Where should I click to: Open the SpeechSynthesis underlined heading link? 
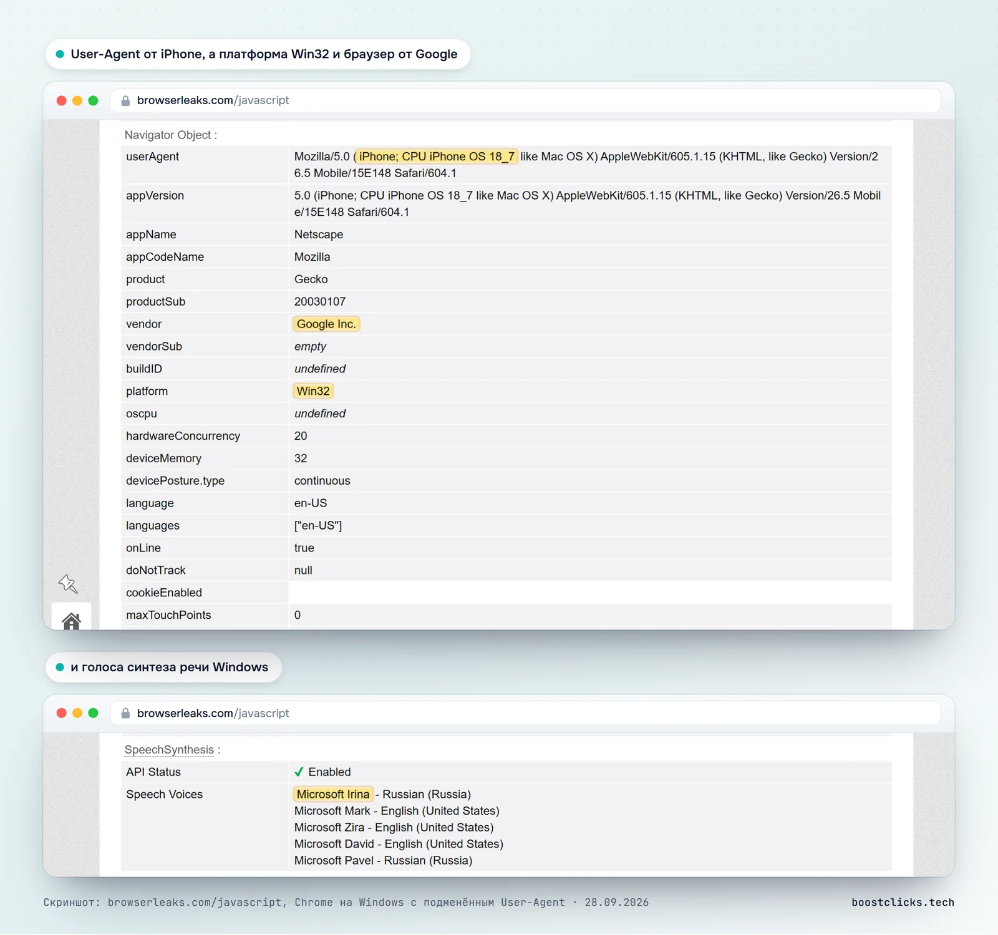click(x=169, y=750)
